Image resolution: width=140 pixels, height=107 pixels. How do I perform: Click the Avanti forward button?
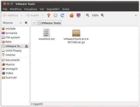(x=32, y=15)
